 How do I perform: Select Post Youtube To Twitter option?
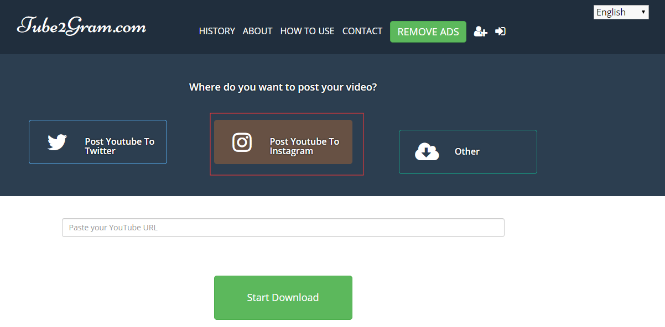coord(98,142)
